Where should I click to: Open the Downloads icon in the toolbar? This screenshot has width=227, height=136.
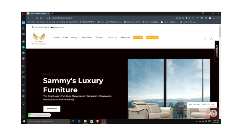tap(214, 18)
